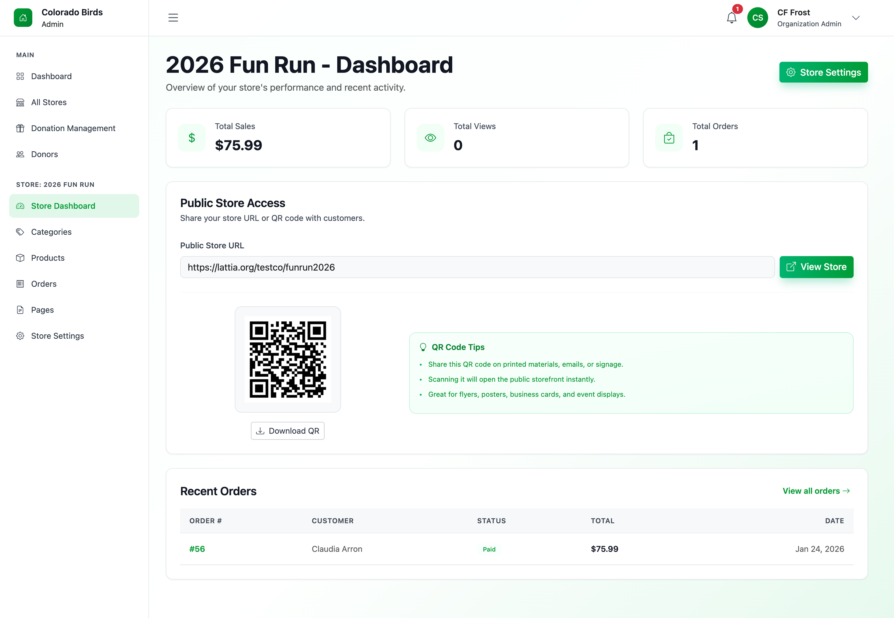This screenshot has width=894, height=618.
Task: Go to All Stores in sidebar
Action: coord(49,102)
